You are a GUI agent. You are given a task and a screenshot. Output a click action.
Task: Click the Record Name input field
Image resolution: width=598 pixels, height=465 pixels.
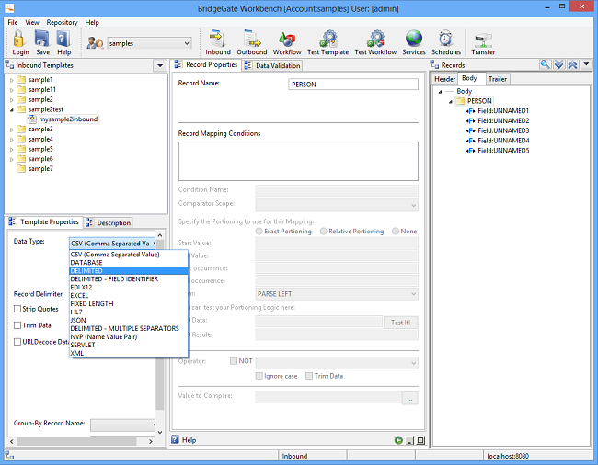[x=353, y=85]
